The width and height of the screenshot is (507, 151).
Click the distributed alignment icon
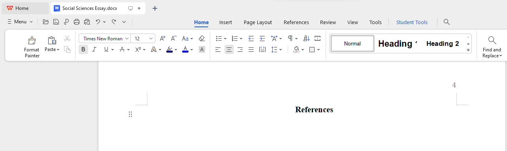coord(262,49)
